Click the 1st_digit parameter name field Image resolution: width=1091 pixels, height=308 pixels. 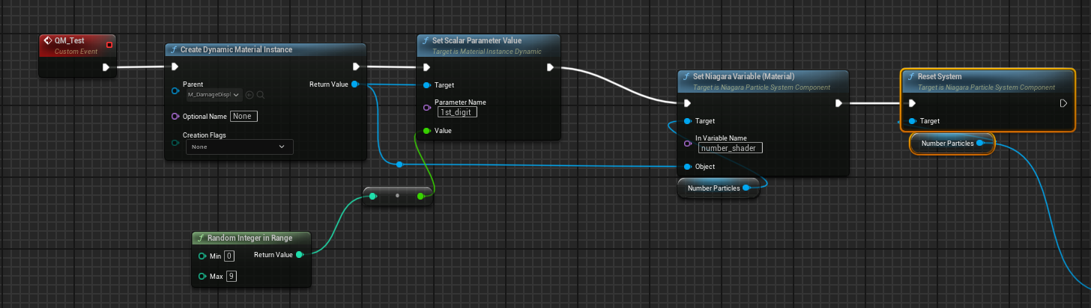coord(457,112)
